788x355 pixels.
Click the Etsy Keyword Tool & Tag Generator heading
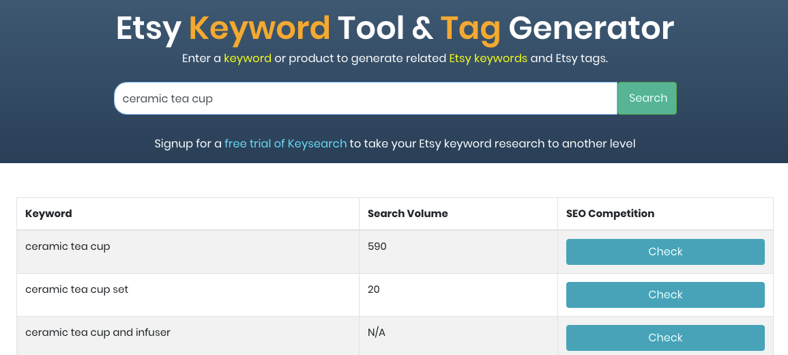pyautogui.click(x=395, y=28)
